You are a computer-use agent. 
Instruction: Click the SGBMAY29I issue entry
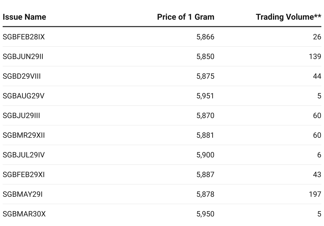[x=23, y=194]
